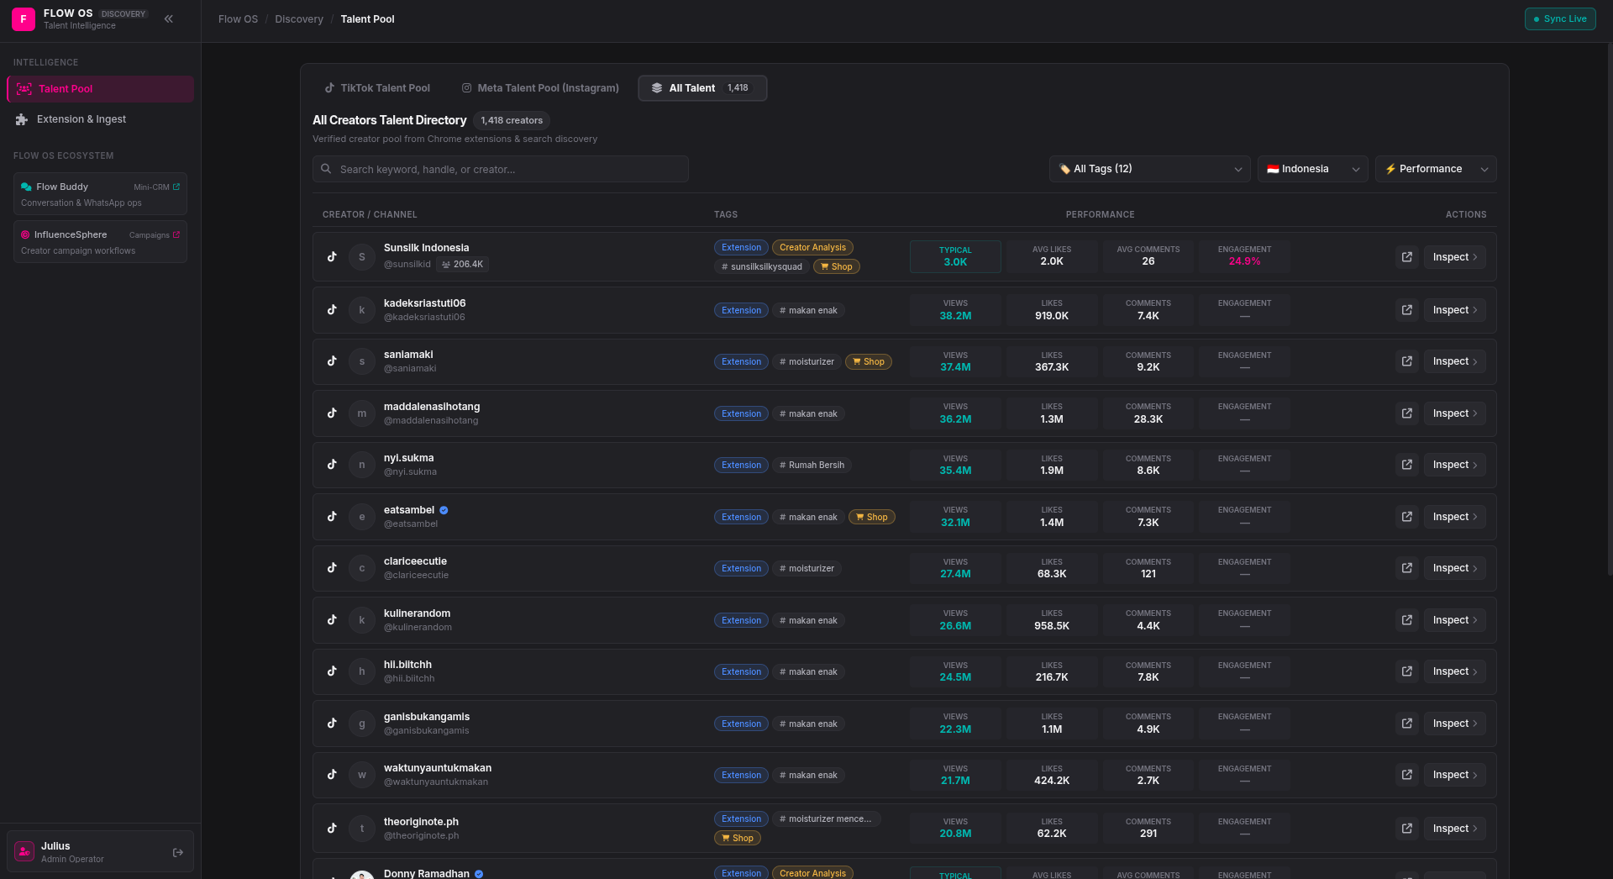Open external link icon in kulinerandom row
The height and width of the screenshot is (879, 1613).
pyautogui.click(x=1407, y=620)
